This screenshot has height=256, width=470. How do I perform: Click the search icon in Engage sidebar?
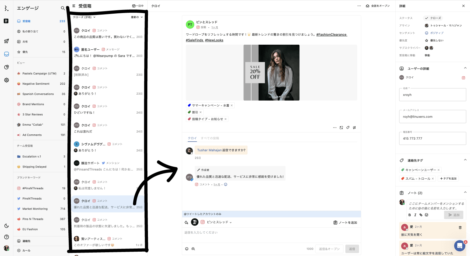click(63, 8)
